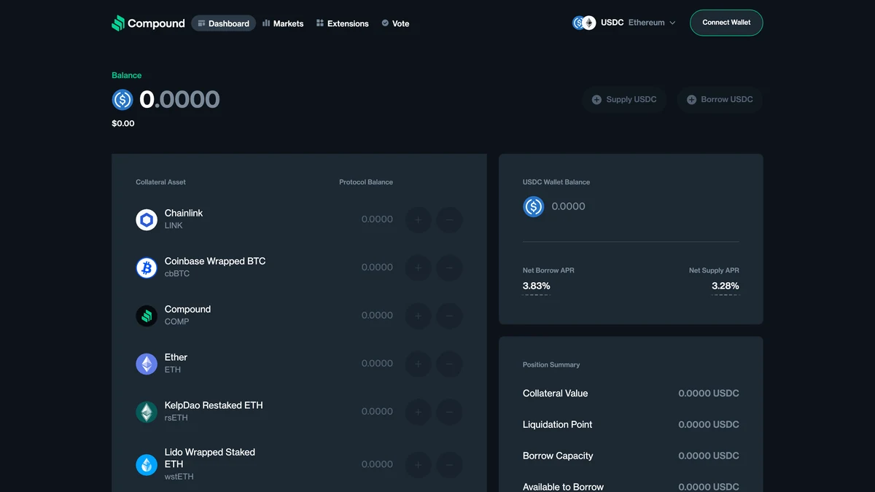
Task: Expand the USDC Ethereum market selector
Action: pos(624,23)
